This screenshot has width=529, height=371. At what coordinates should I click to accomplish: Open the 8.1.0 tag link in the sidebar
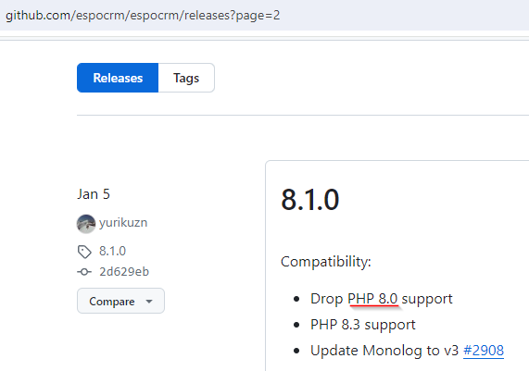[x=112, y=251]
